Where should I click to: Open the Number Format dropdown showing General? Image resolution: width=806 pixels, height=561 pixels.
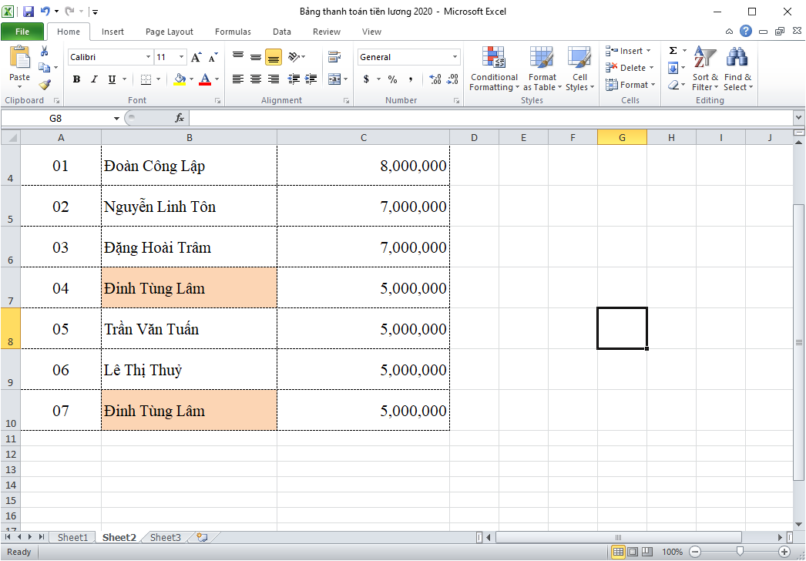tap(408, 56)
